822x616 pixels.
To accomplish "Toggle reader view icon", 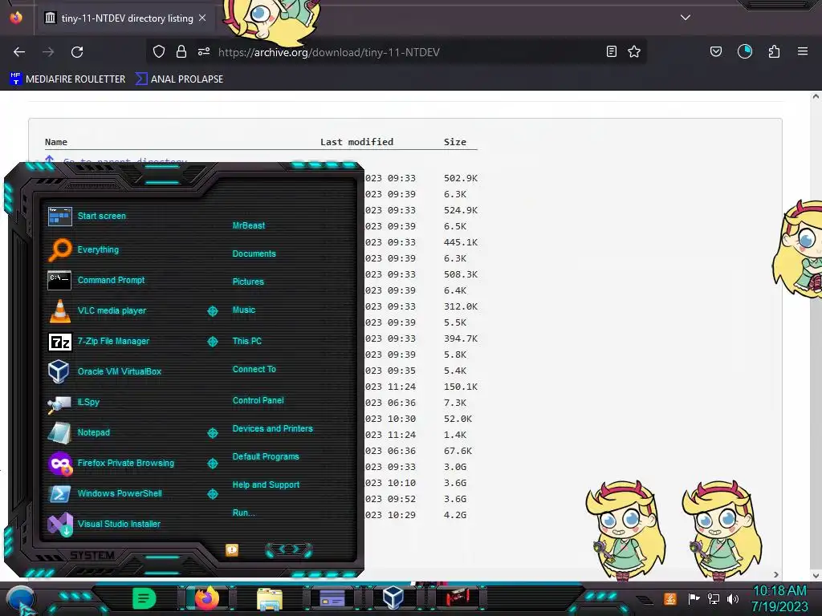I will pyautogui.click(x=611, y=51).
